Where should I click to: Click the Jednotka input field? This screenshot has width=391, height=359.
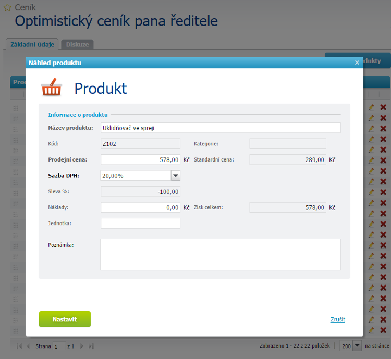140,224
